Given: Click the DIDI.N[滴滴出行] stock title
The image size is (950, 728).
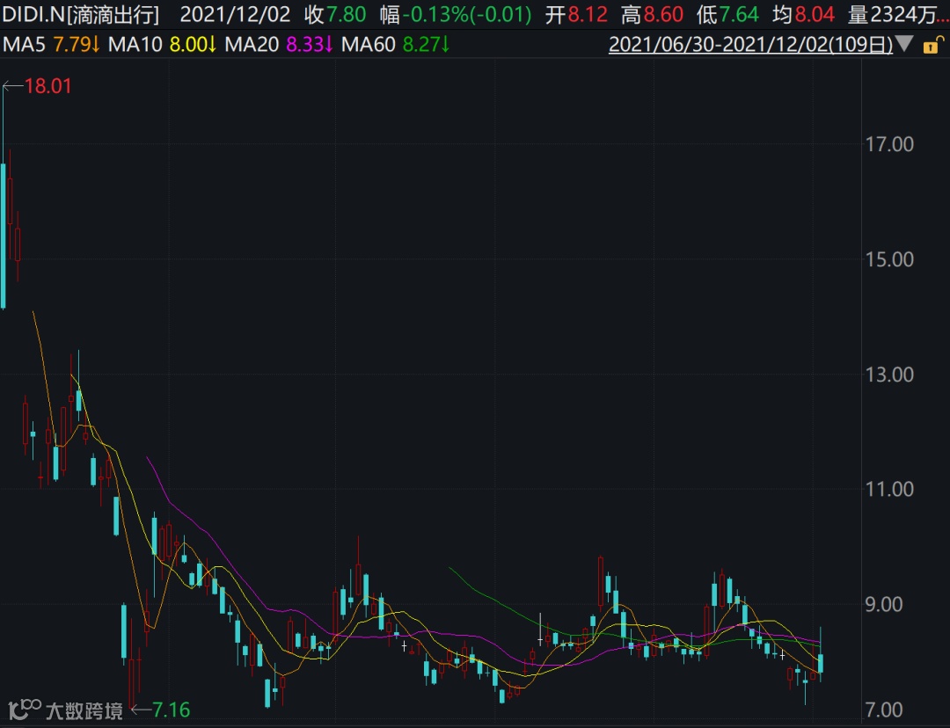Looking at the screenshot, I should pos(80,15).
